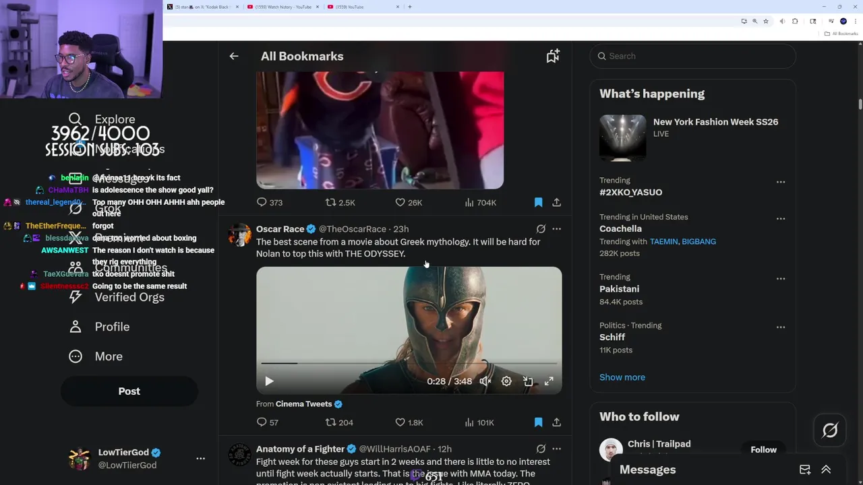Open Verified Orgs in sidebar
This screenshot has height=485, width=863.
tap(117, 297)
